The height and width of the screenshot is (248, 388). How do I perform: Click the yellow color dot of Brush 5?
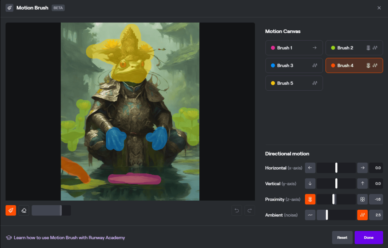pos(273,83)
